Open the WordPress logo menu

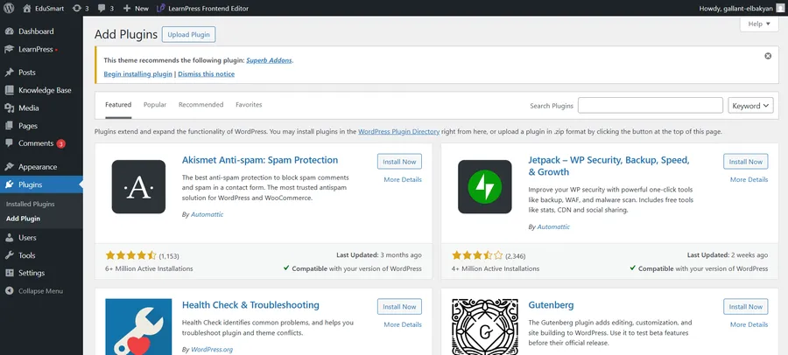9,8
